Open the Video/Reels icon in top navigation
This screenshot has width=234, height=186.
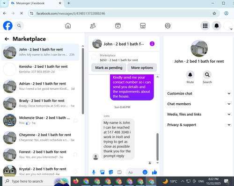pos(118,26)
